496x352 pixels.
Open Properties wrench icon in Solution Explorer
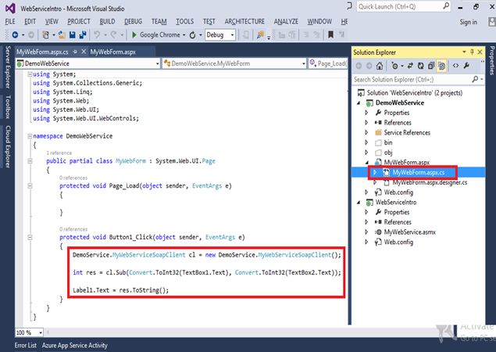pos(466,66)
